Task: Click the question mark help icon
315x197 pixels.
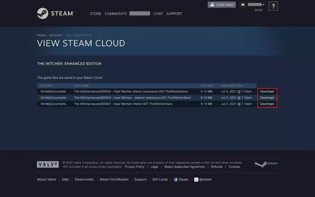Action: click(x=273, y=6)
